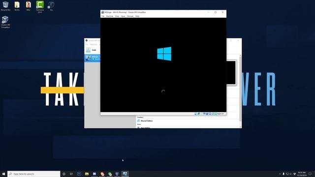Select the second desktop folder icon
This screenshot has height=177, width=315.
coord(17,6)
